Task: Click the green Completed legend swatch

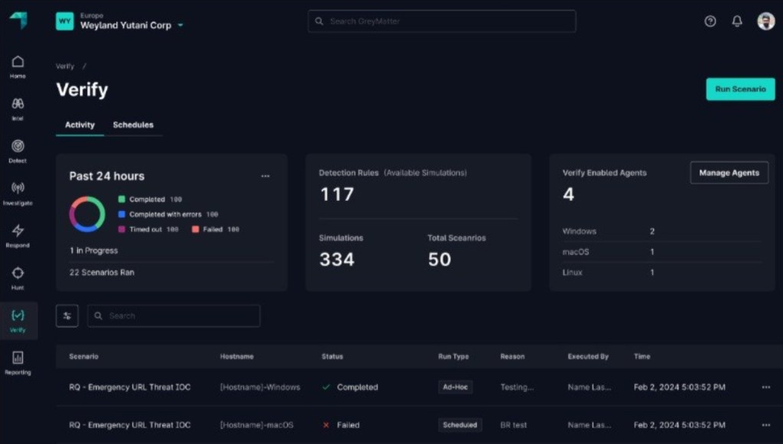Action: tap(122, 199)
